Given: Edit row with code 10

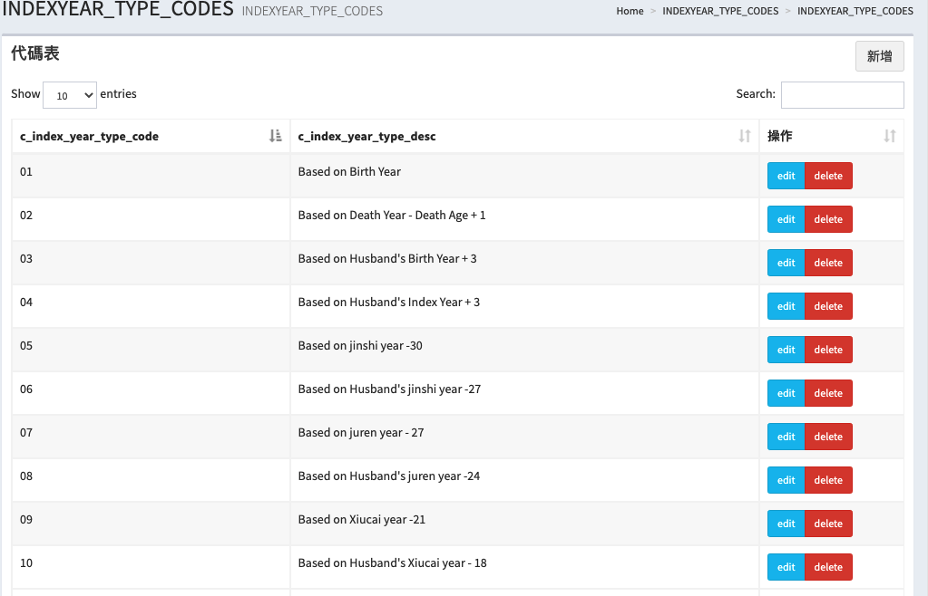Looking at the screenshot, I should pyautogui.click(x=786, y=567).
